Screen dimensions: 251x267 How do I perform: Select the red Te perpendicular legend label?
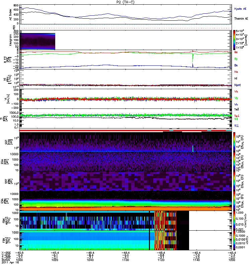click(x=237, y=116)
